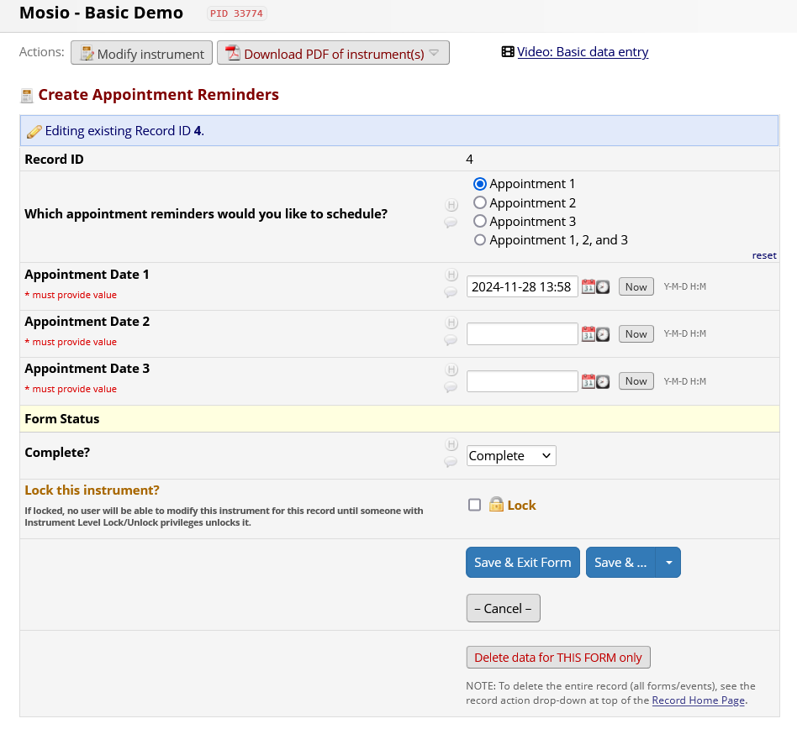The height and width of the screenshot is (729, 797).
Task: Open the Video: Basic data entry link
Action: (583, 52)
